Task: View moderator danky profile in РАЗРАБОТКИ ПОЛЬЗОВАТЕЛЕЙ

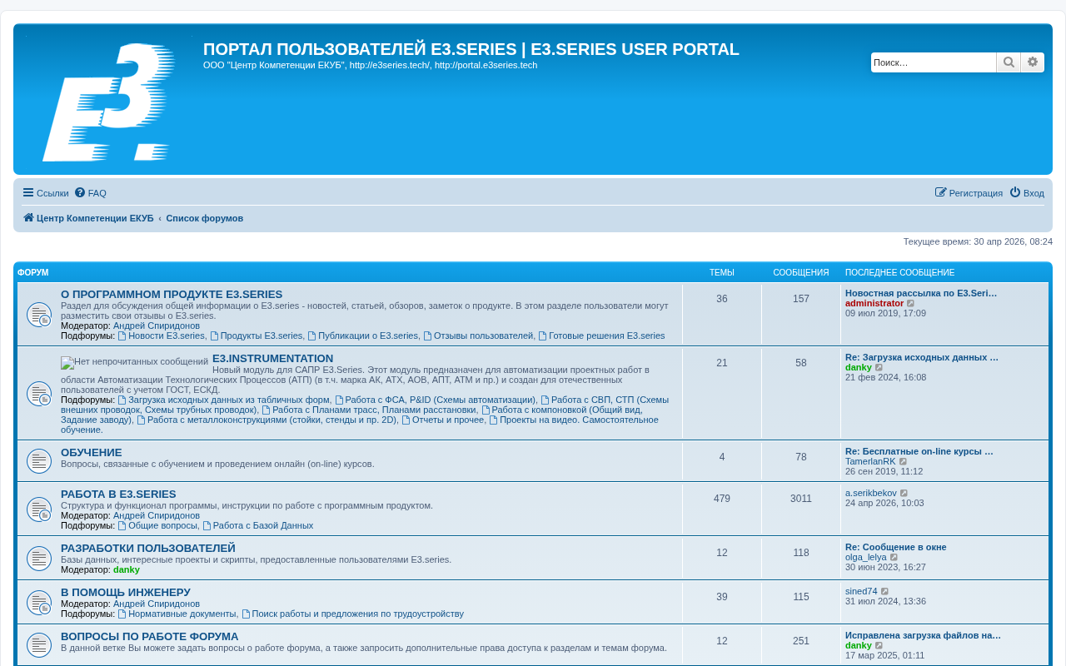Action: 127,570
